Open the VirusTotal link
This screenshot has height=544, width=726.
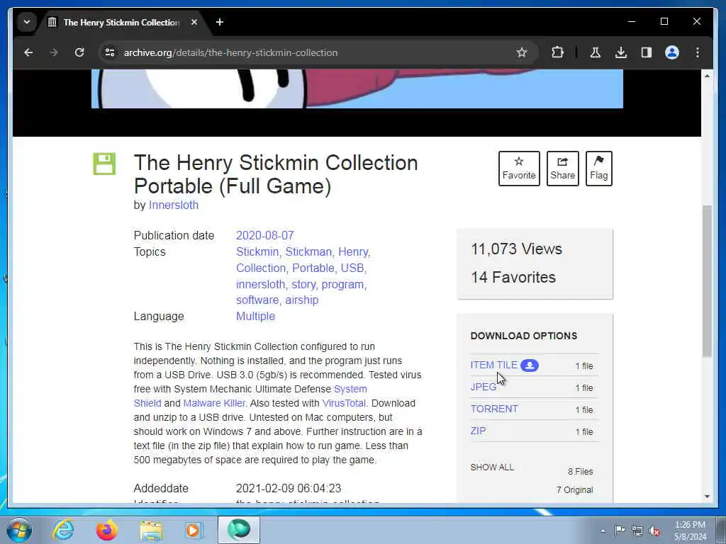(x=344, y=403)
